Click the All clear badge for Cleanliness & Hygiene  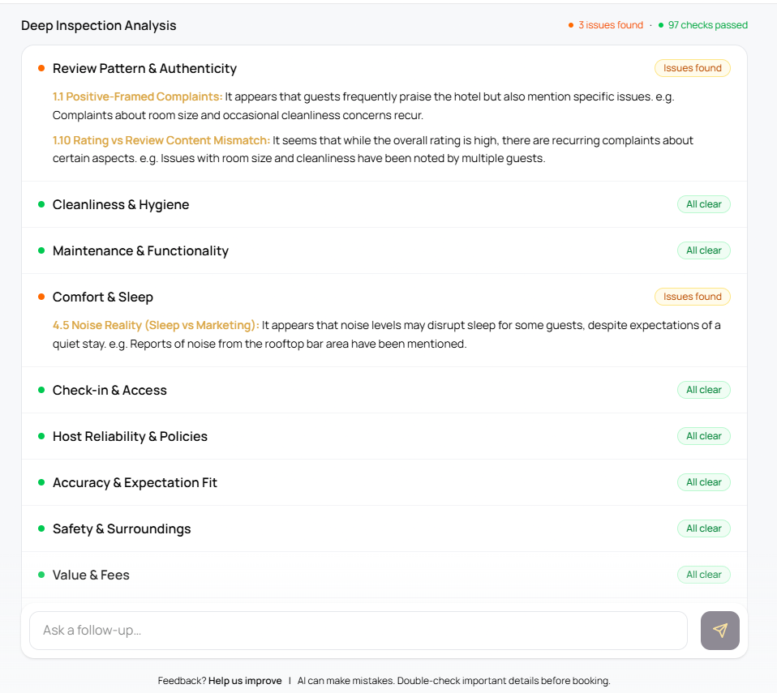(x=704, y=204)
